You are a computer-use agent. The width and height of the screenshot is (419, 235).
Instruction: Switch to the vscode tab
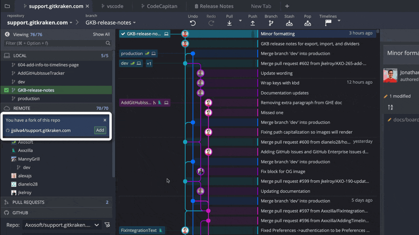[x=112, y=6]
